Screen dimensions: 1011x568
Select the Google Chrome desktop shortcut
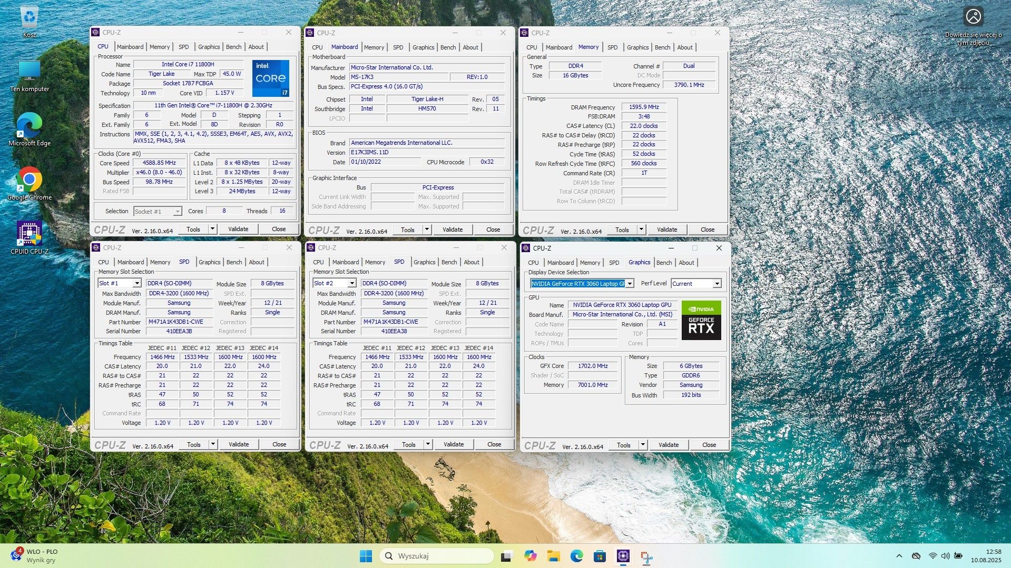click(x=30, y=184)
